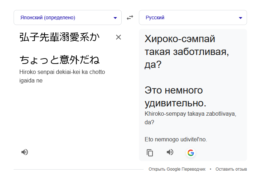Click the arrow beside Русский

pos(240,18)
